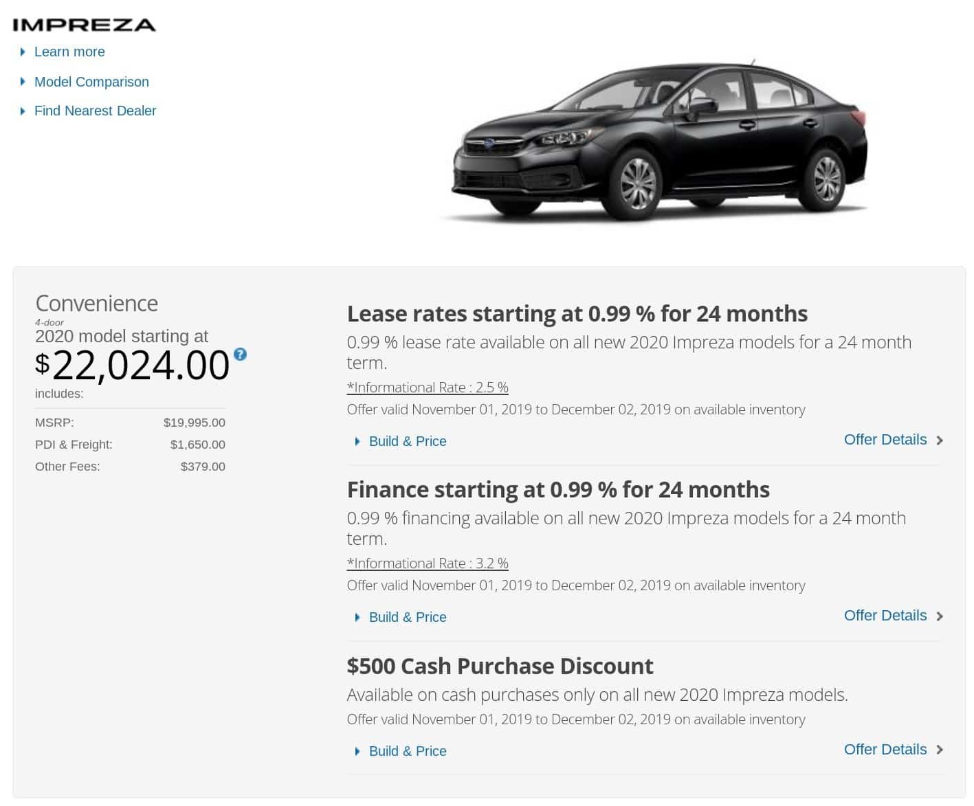This screenshot has width=974, height=806.
Task: Click the lease Informational Rate 2.5 % note
Action: point(428,388)
